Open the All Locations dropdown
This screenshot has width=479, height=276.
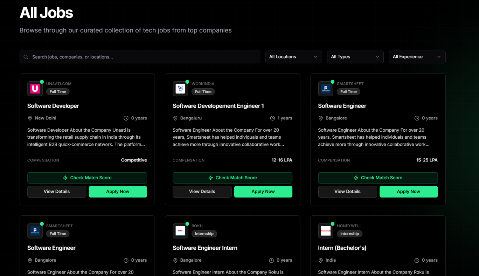click(293, 57)
